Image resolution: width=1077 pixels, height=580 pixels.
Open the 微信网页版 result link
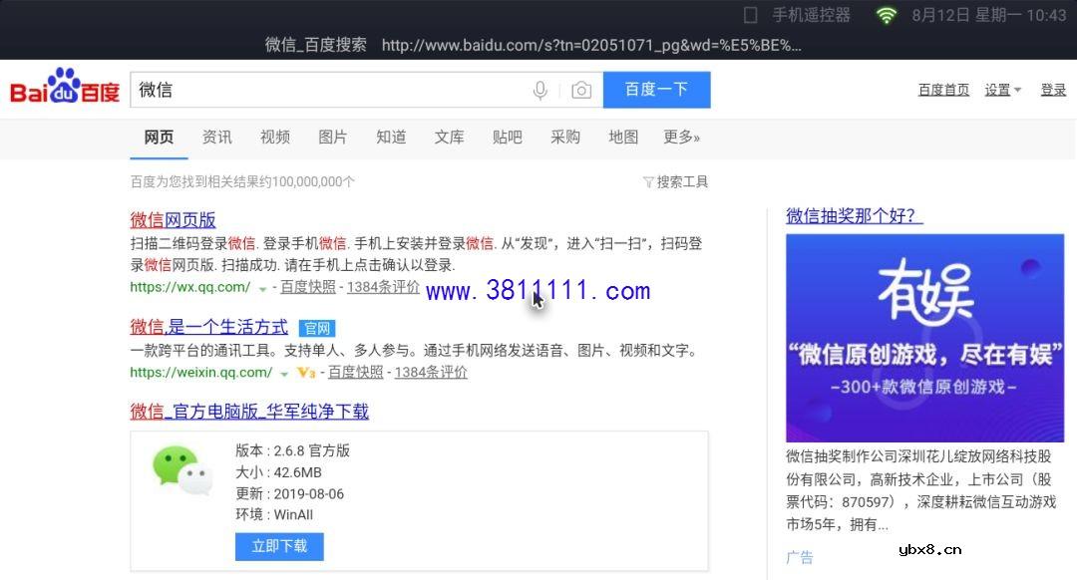[173, 219]
